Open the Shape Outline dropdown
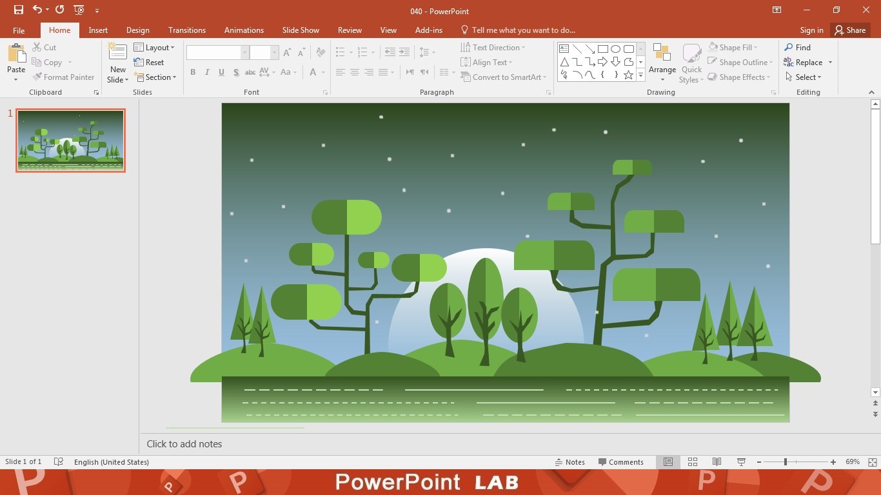The image size is (881, 495). (x=740, y=63)
